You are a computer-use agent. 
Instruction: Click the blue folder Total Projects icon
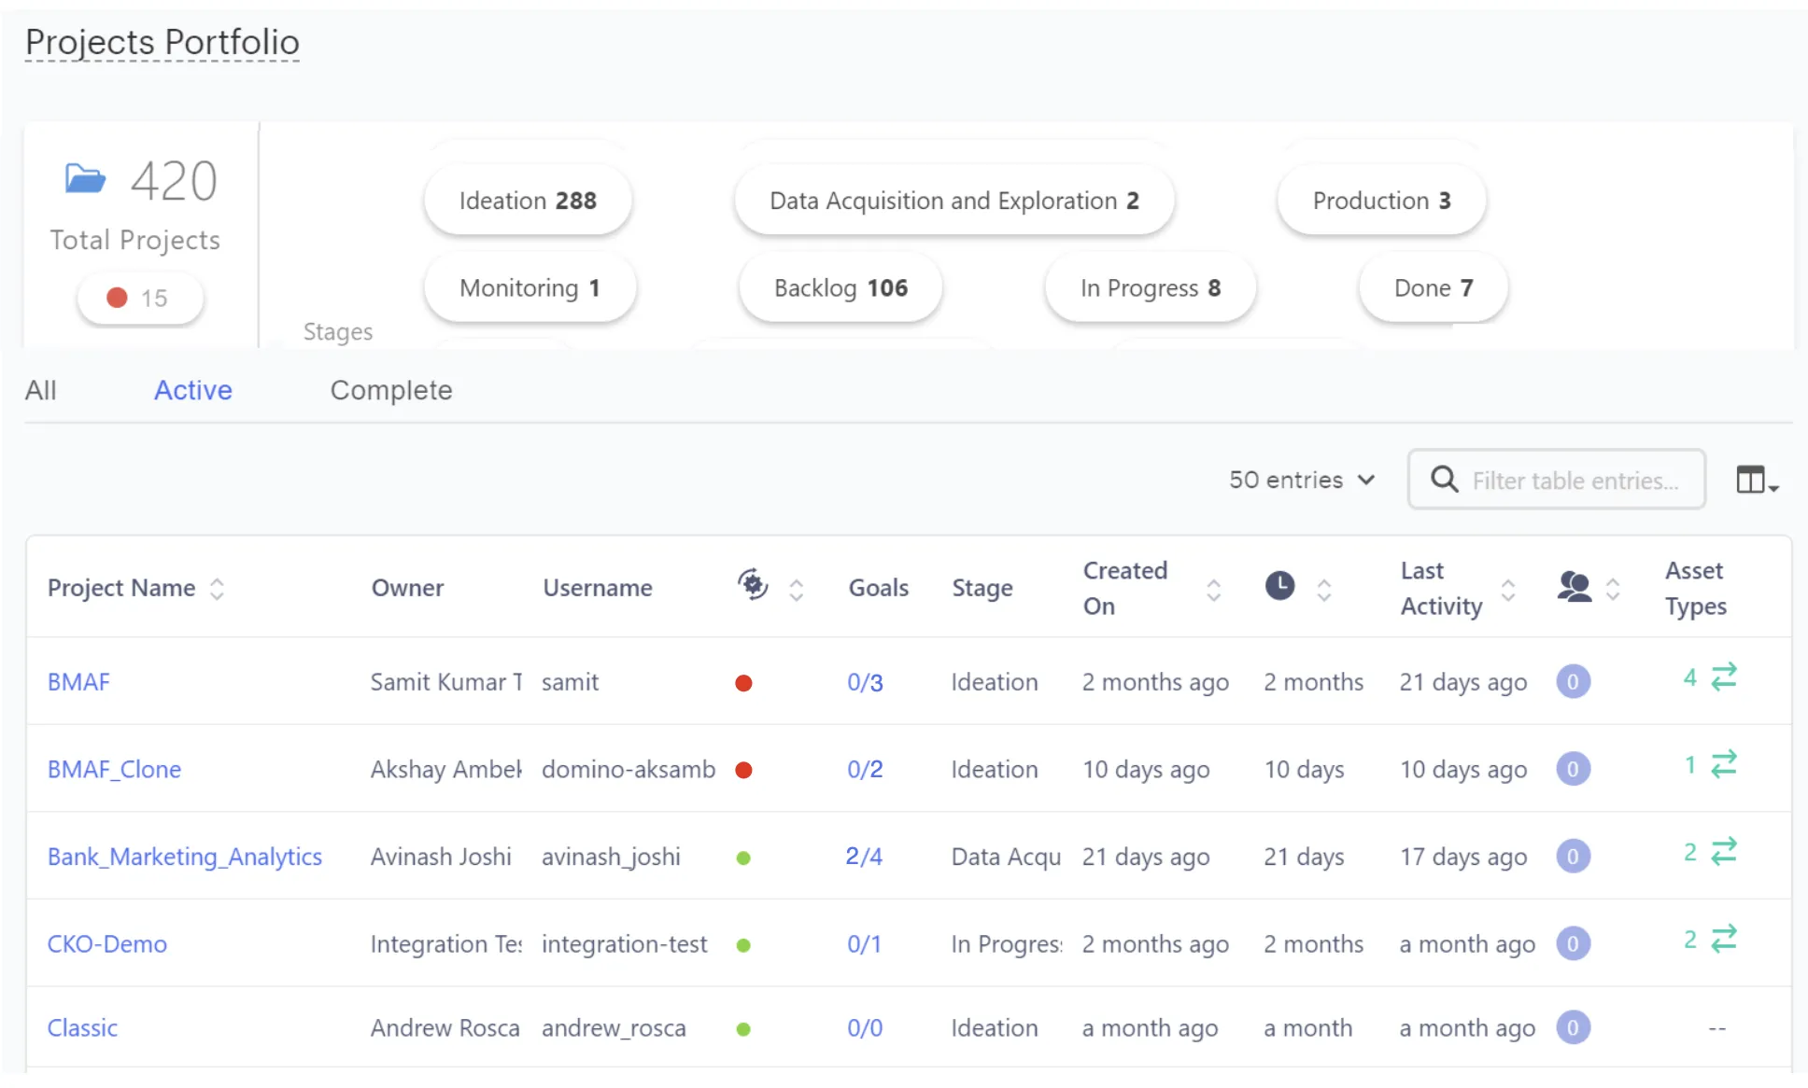pos(85,178)
